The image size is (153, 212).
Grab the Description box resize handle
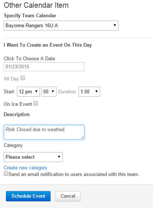(83, 138)
